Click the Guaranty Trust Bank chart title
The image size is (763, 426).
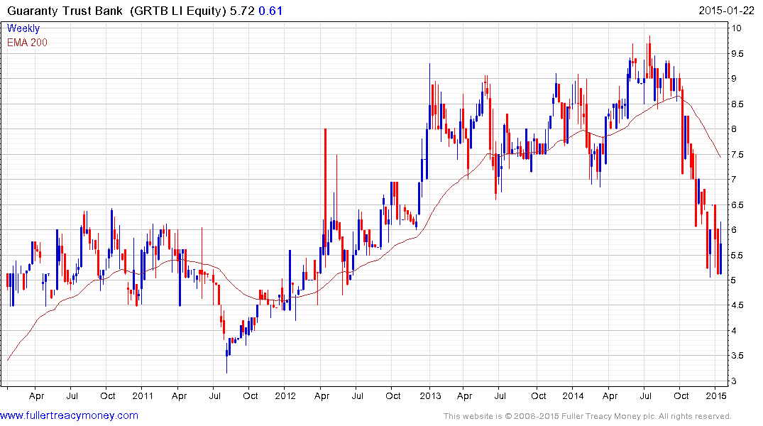pos(65,11)
